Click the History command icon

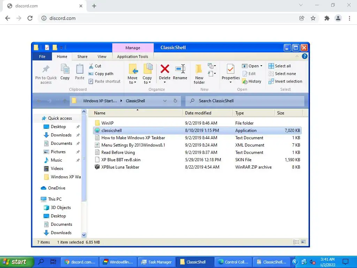245,81
